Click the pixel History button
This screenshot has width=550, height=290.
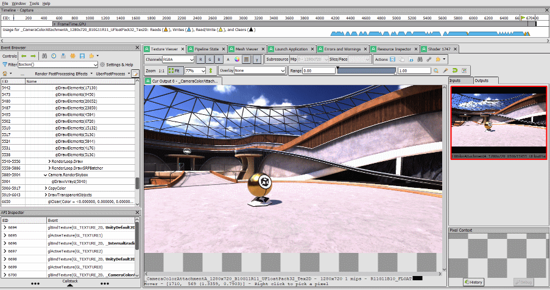coord(473,282)
